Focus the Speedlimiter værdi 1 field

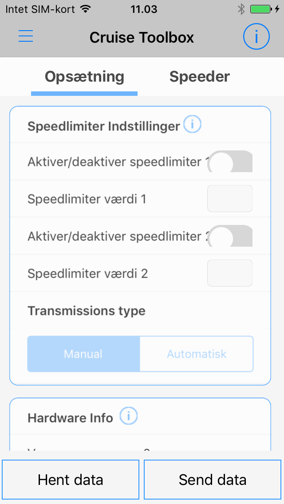click(x=230, y=199)
